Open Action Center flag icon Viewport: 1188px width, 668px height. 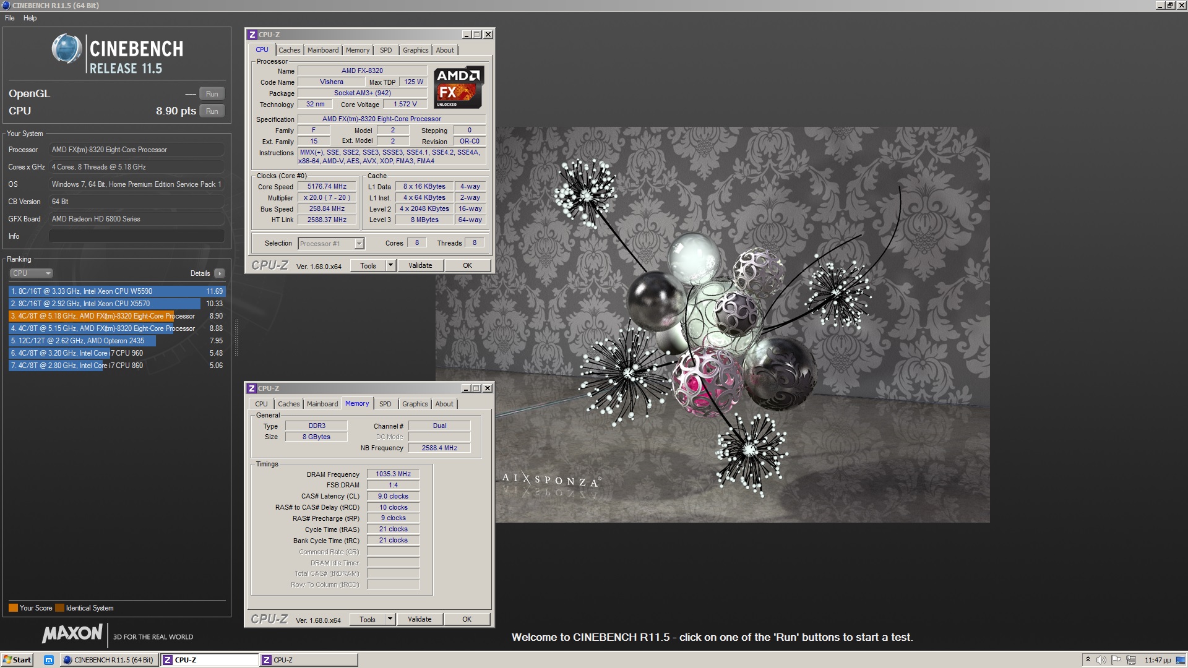pos(1116,660)
